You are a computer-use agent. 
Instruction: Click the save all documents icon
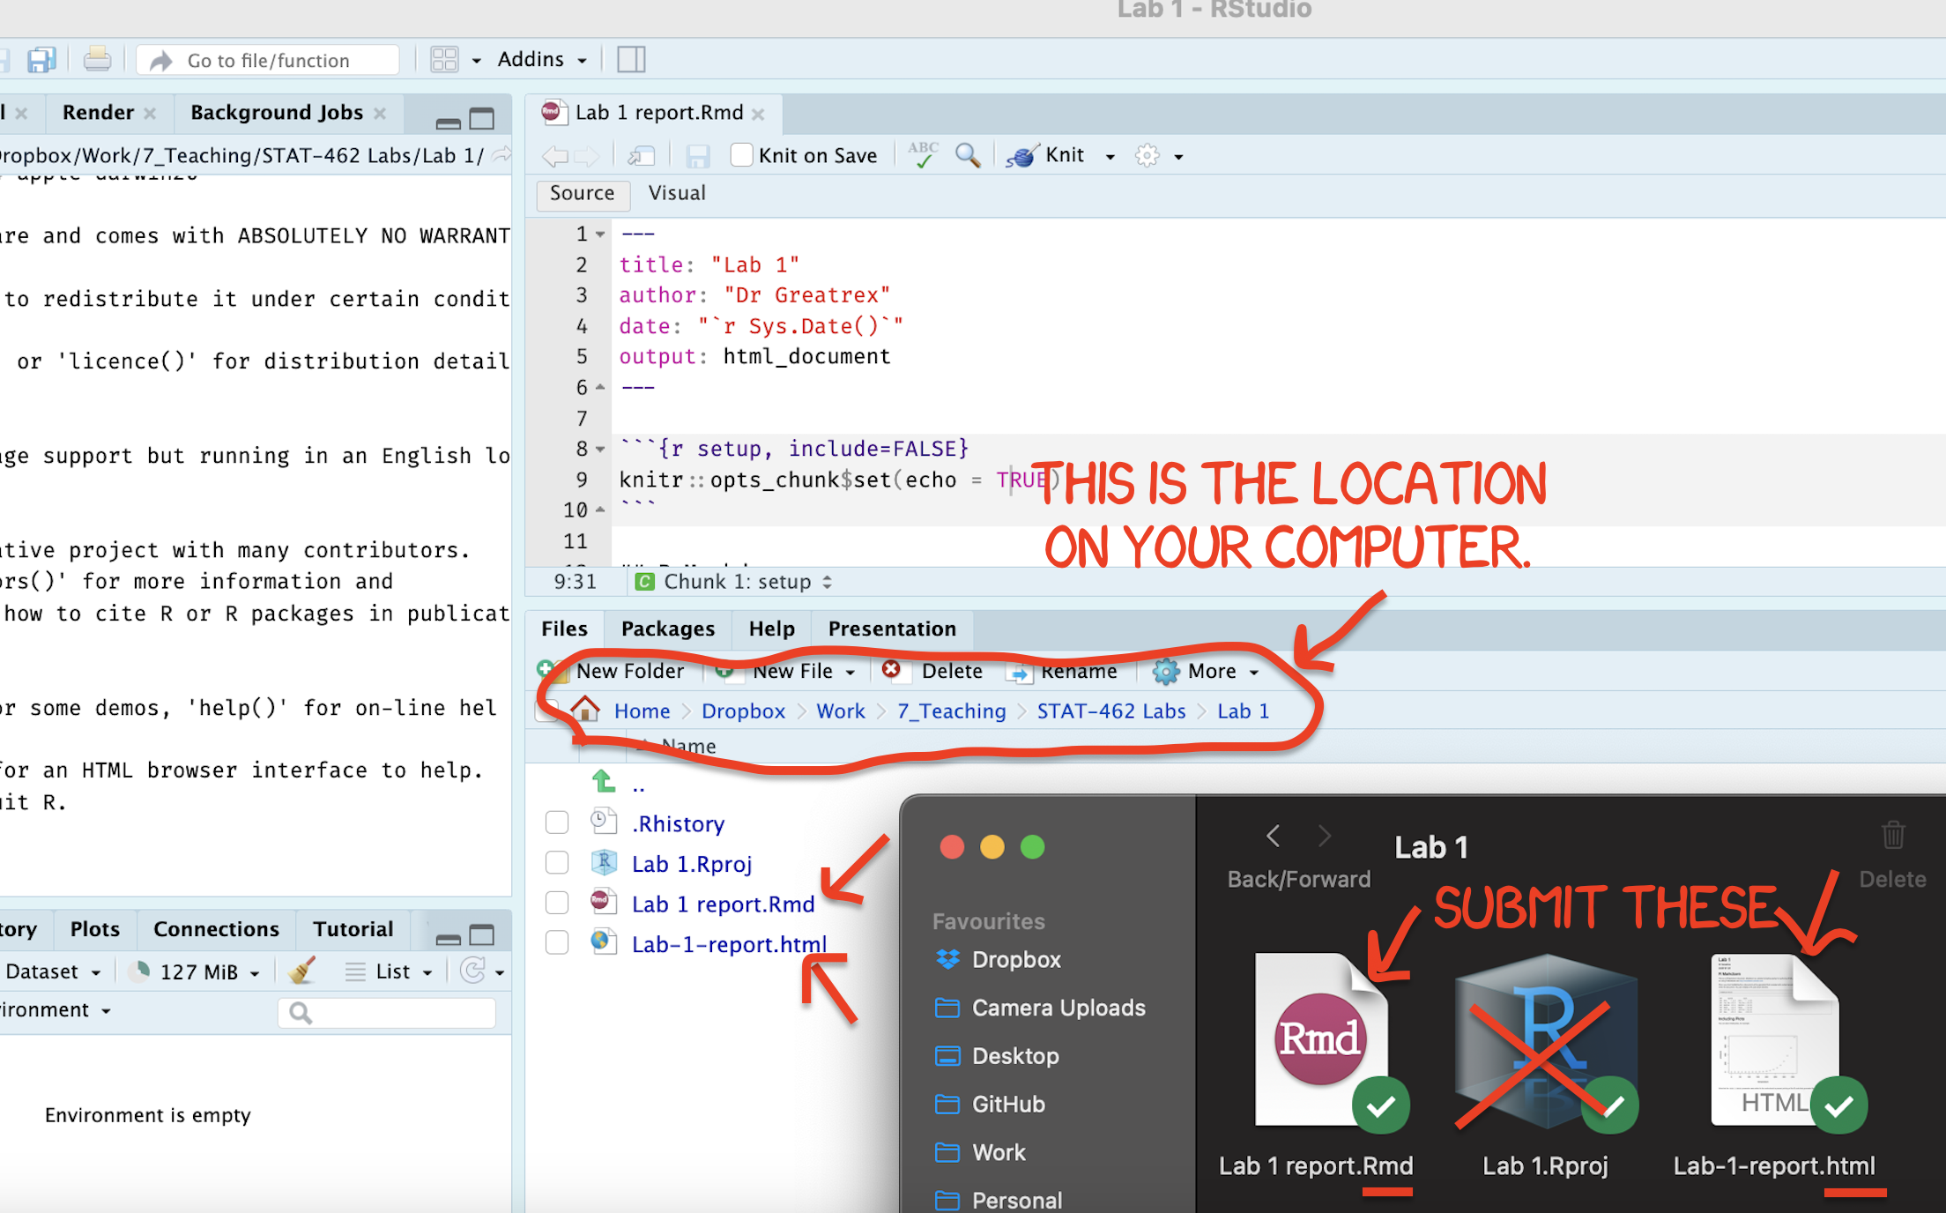click(x=41, y=60)
